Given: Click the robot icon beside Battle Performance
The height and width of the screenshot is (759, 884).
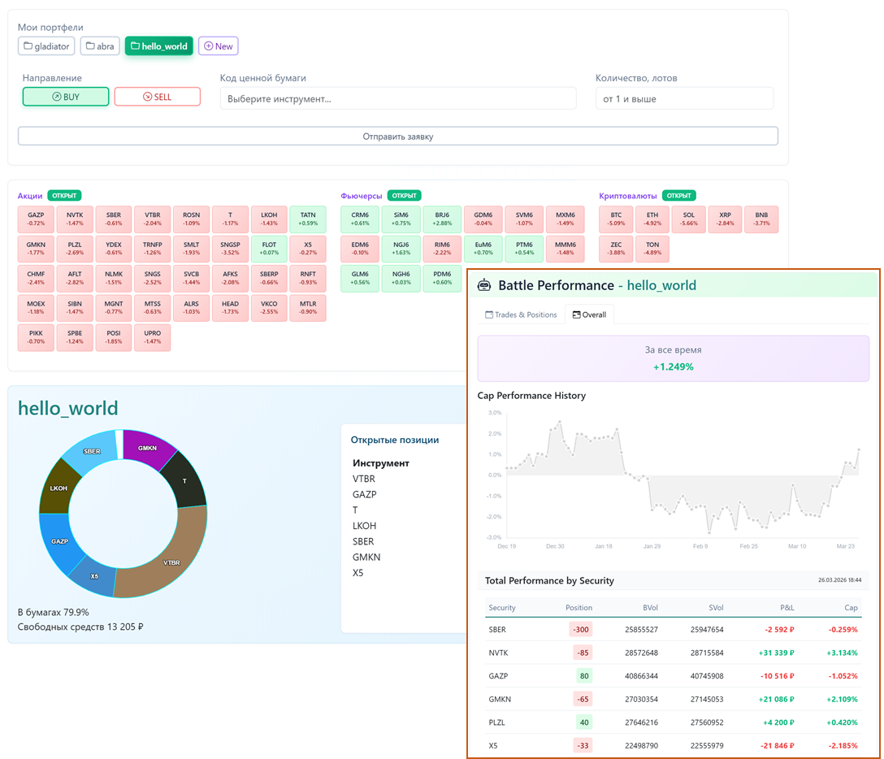Looking at the screenshot, I should pyautogui.click(x=484, y=285).
